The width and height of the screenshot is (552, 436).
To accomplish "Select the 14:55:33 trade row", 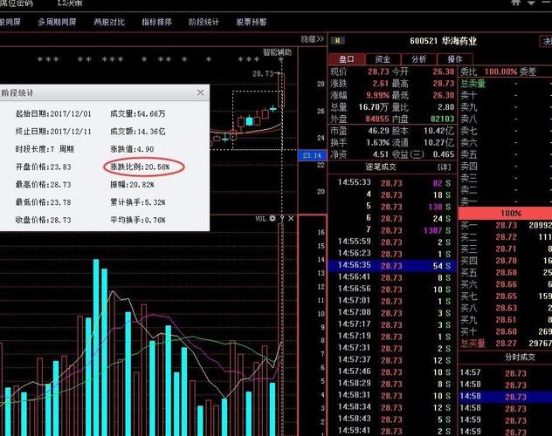I will click(392, 183).
